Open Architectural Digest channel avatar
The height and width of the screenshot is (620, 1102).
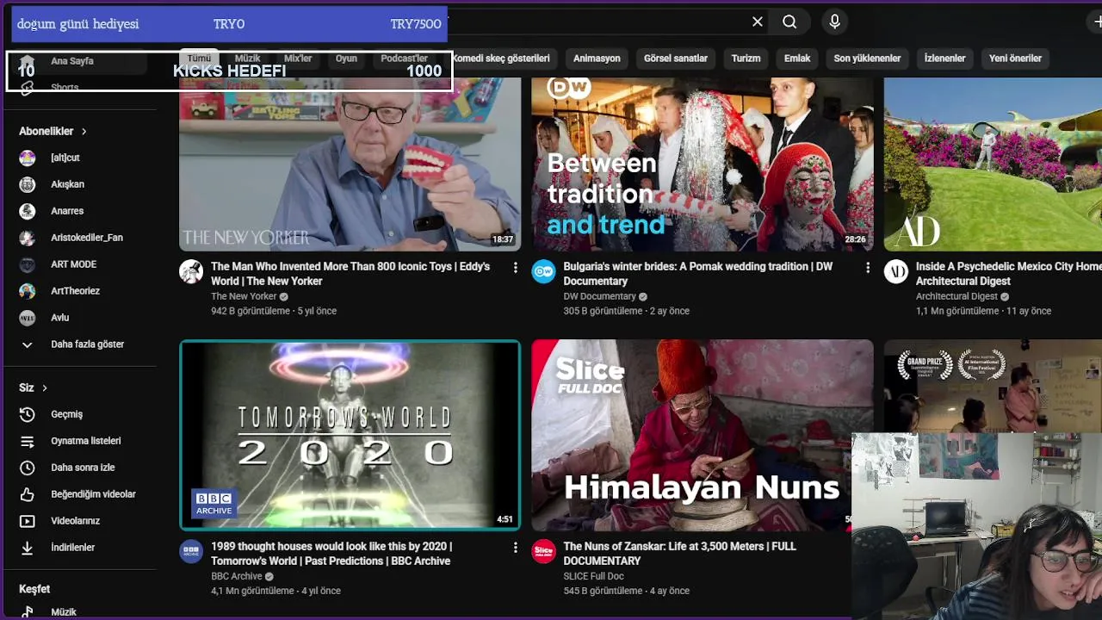896,272
